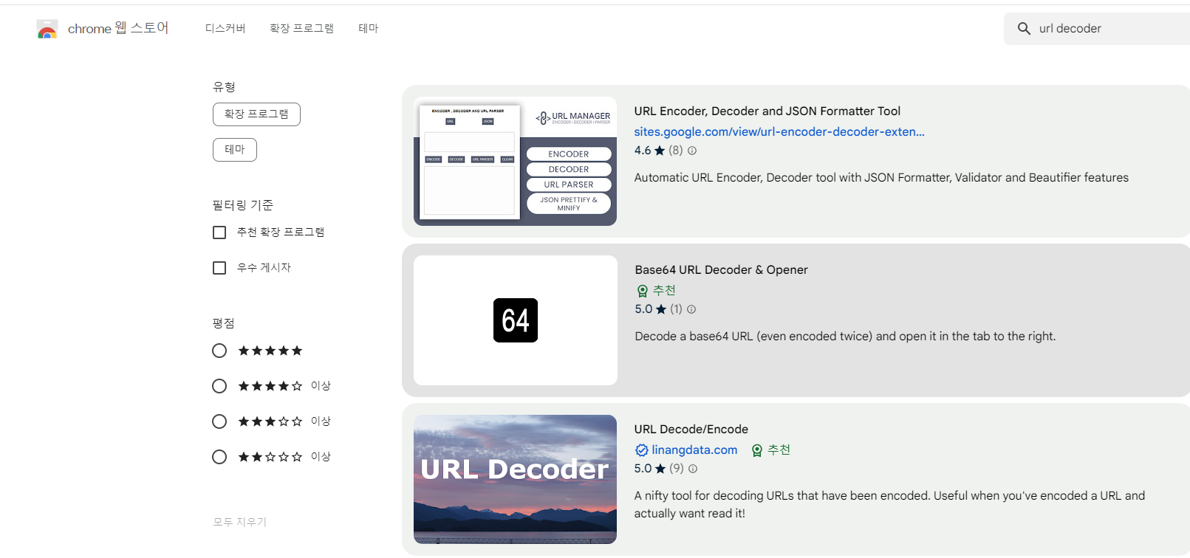Select the five-star rating radio button
The height and width of the screenshot is (558, 1190).
pos(219,351)
